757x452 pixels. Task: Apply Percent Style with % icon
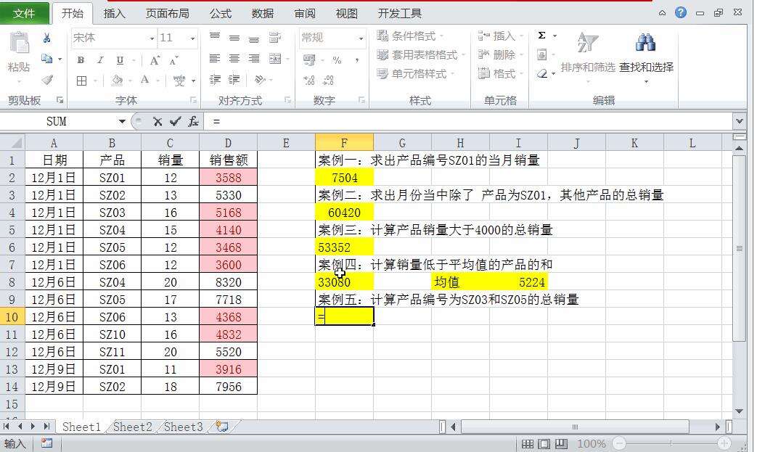click(x=337, y=60)
